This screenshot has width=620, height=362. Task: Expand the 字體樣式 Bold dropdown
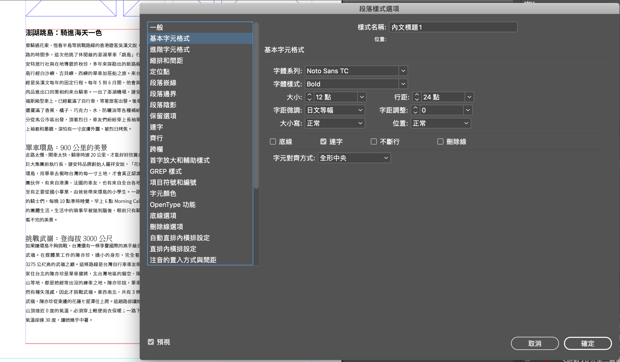(x=403, y=84)
